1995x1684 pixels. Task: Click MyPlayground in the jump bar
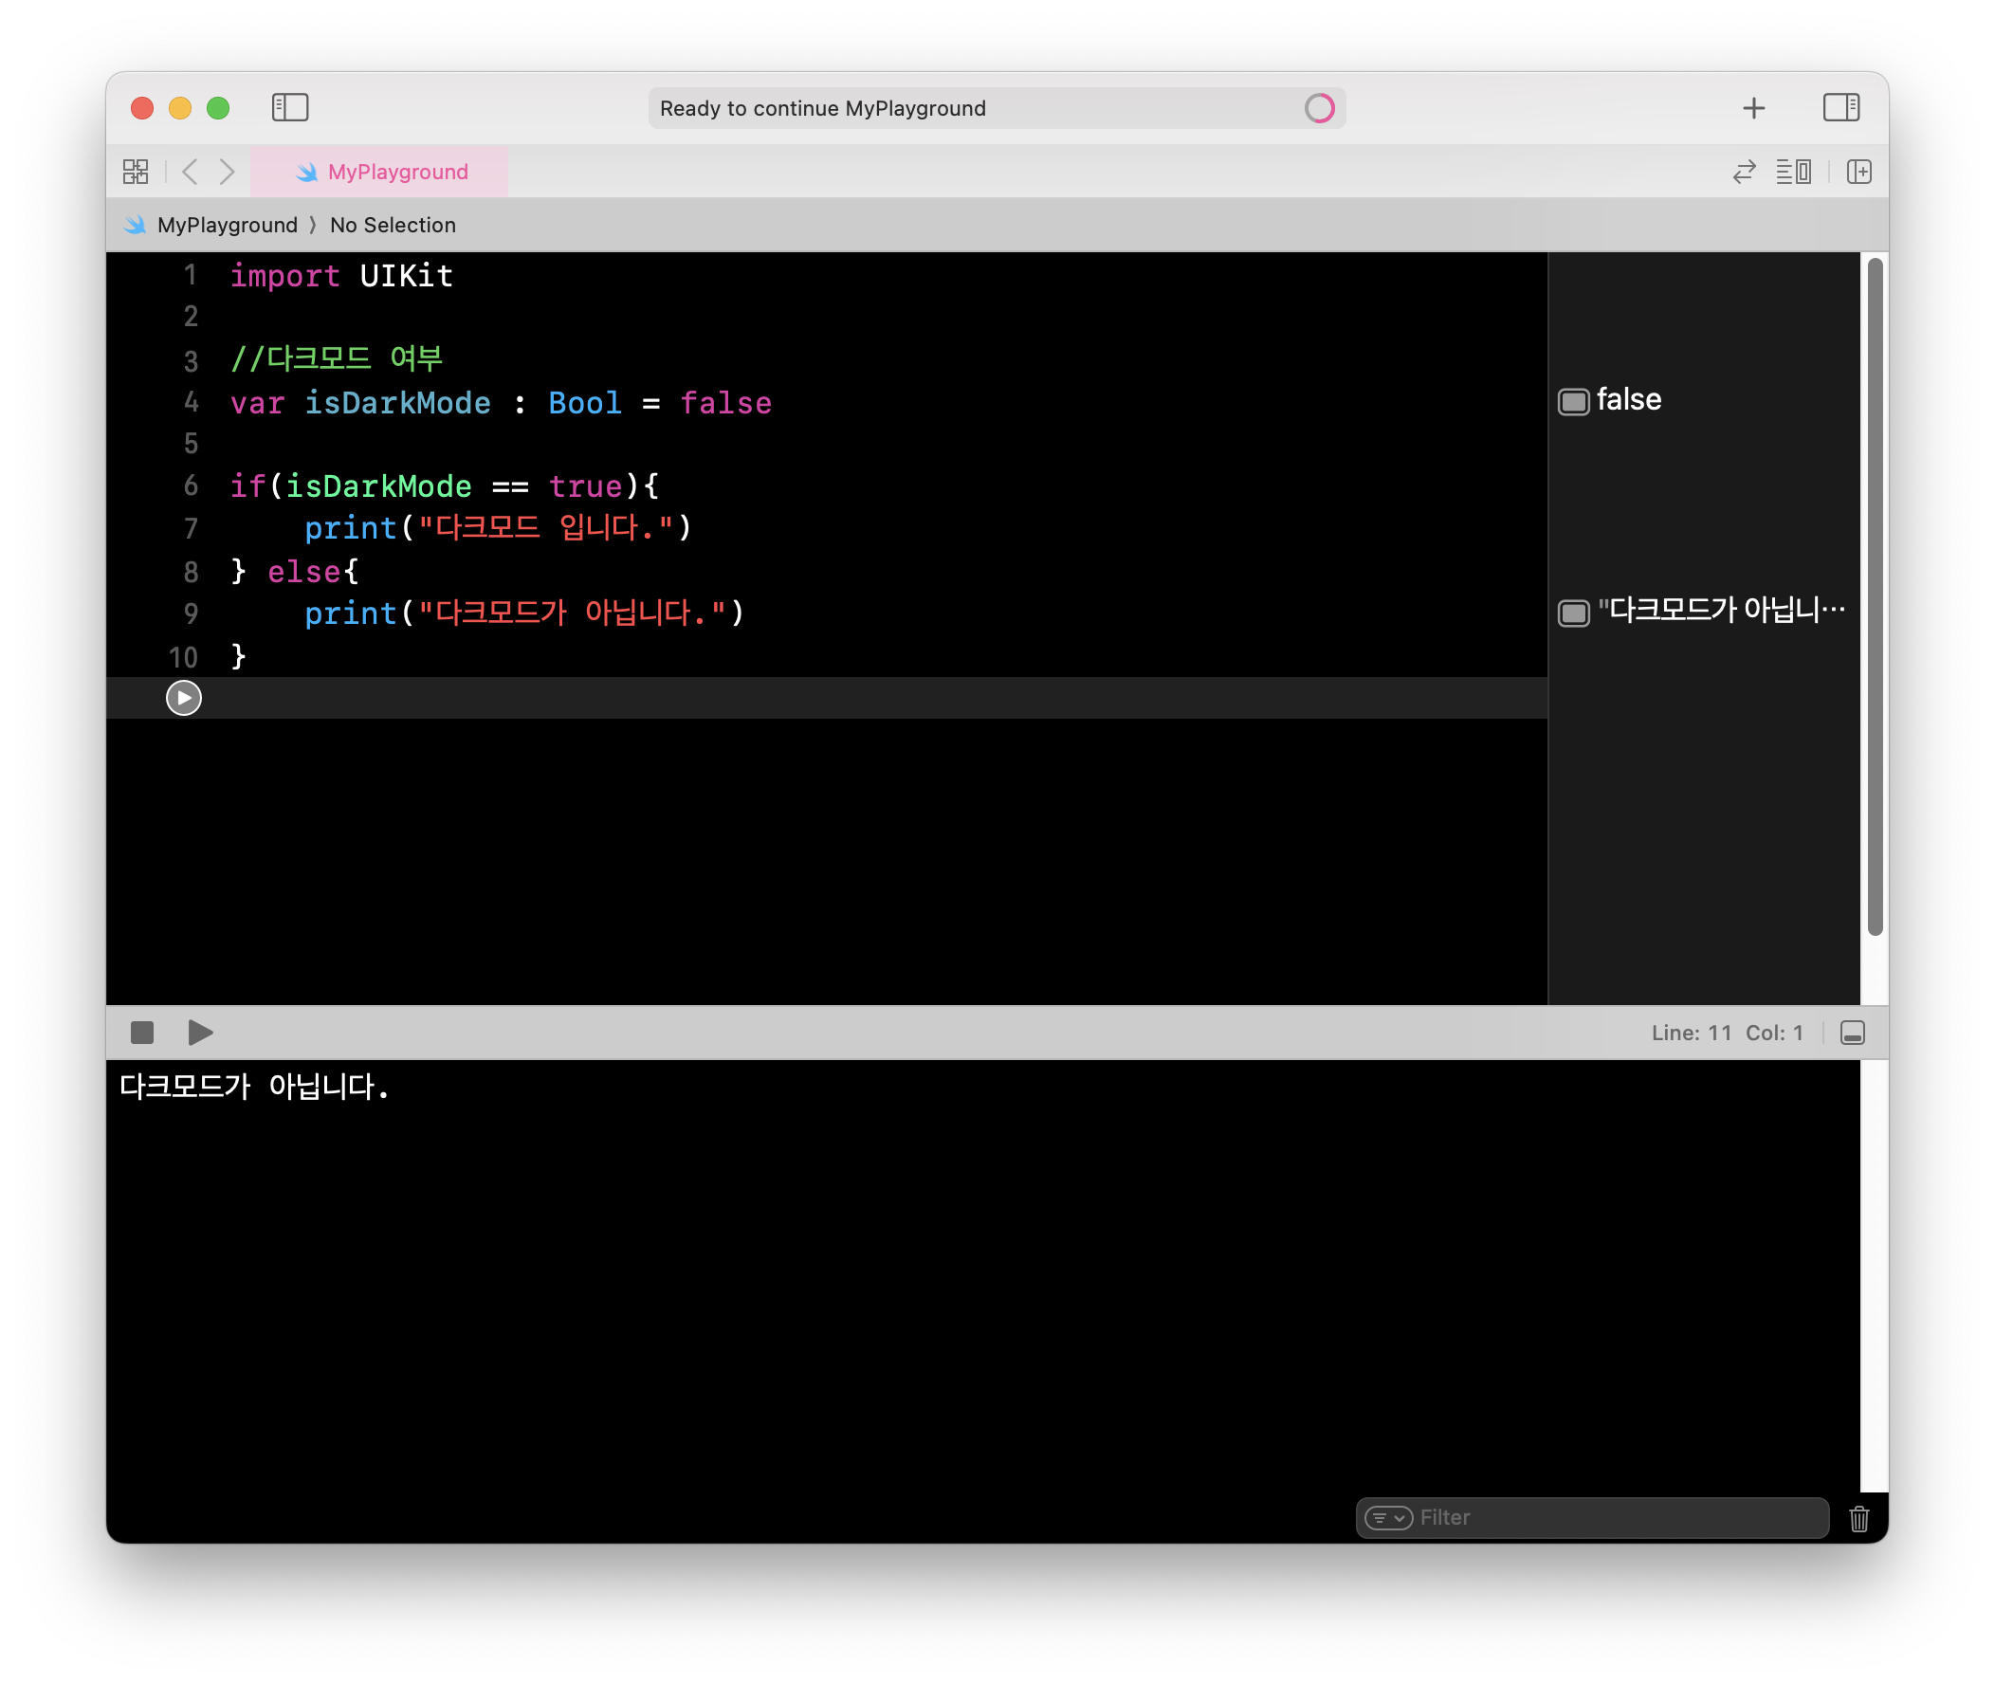click(227, 226)
